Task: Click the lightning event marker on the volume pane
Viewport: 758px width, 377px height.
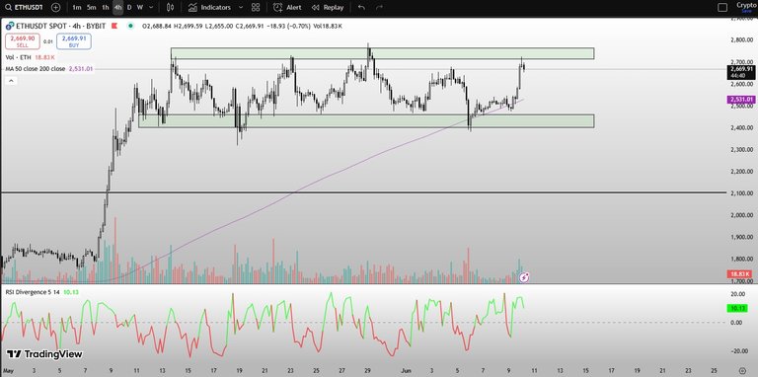Action: click(524, 277)
